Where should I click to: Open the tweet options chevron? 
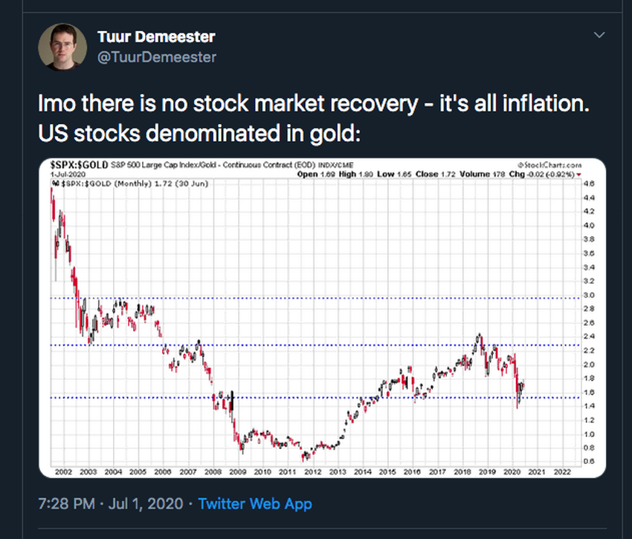point(599,34)
